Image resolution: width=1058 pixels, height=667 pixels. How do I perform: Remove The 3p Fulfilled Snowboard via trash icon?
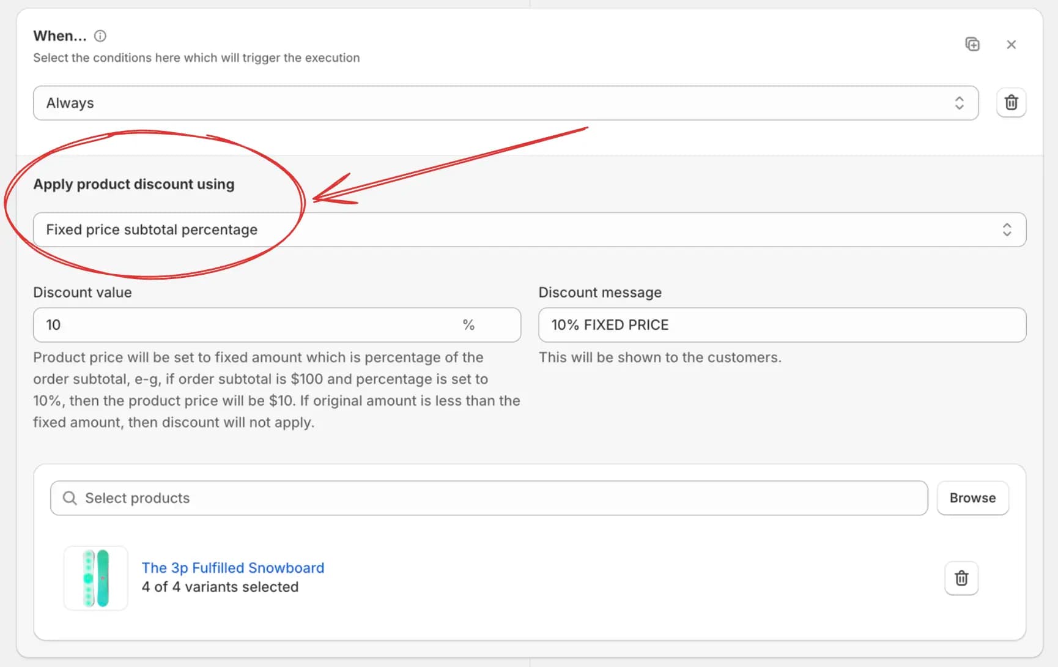(961, 578)
